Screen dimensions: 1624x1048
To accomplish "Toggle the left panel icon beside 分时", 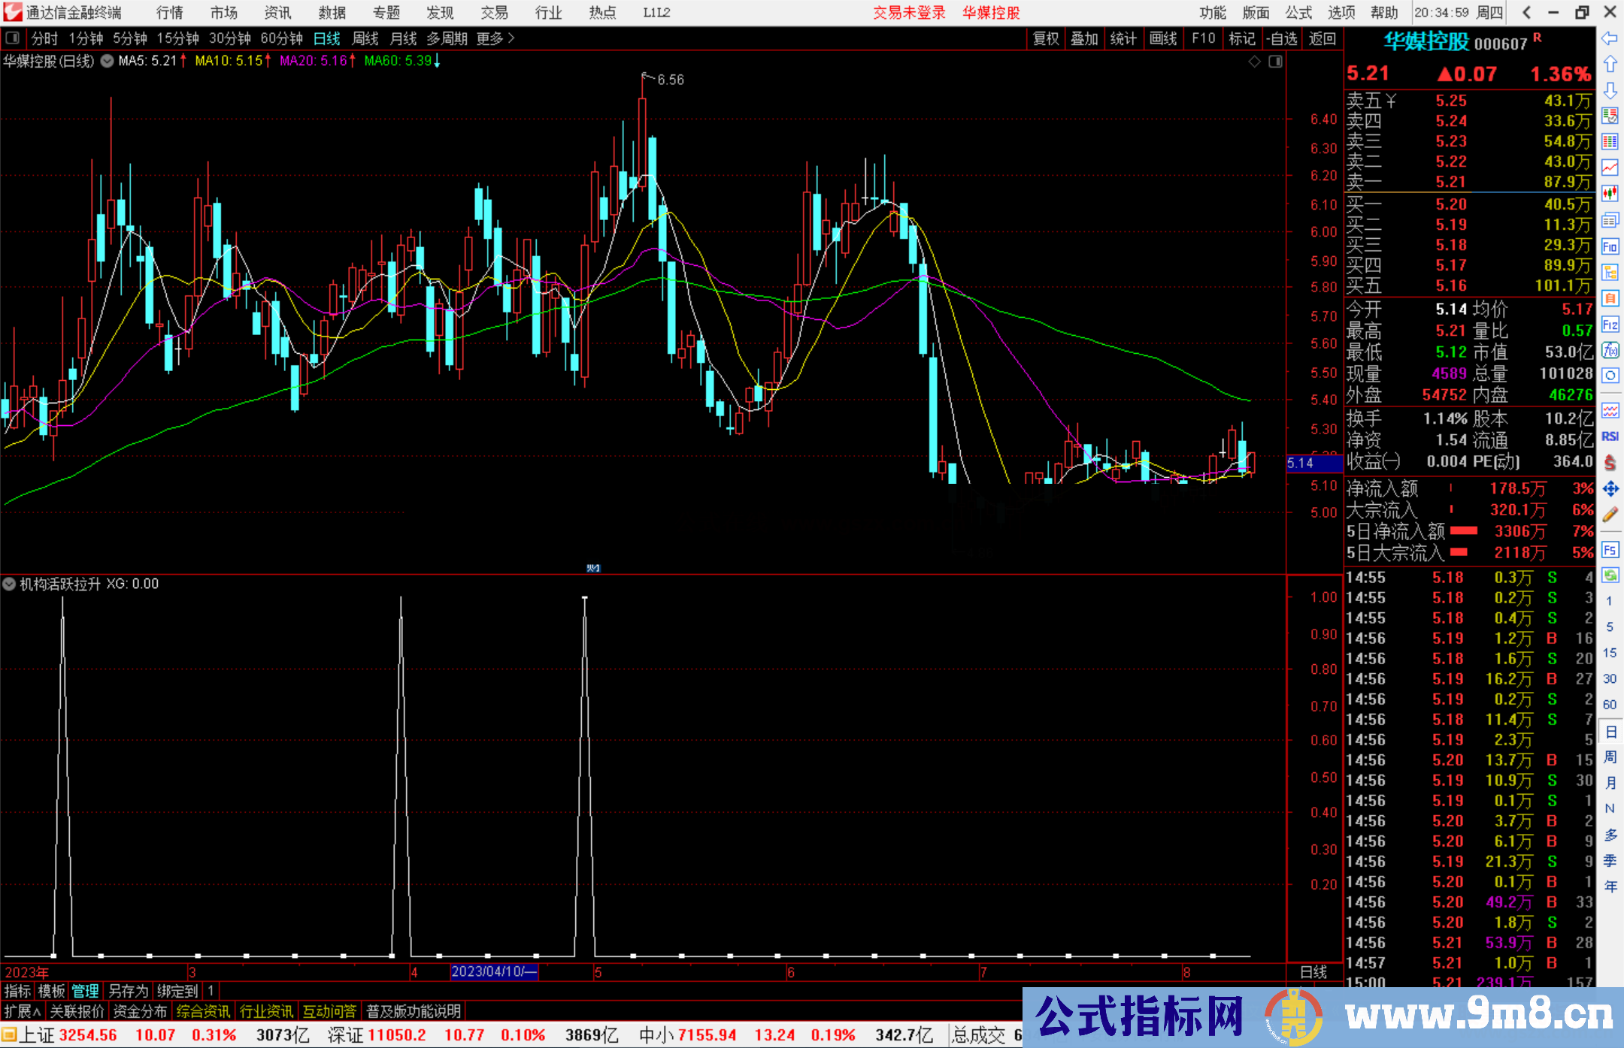I will [13, 38].
